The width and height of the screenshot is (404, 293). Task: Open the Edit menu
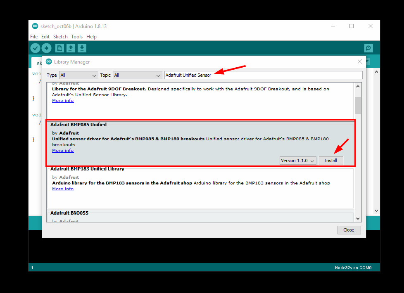(x=45, y=37)
